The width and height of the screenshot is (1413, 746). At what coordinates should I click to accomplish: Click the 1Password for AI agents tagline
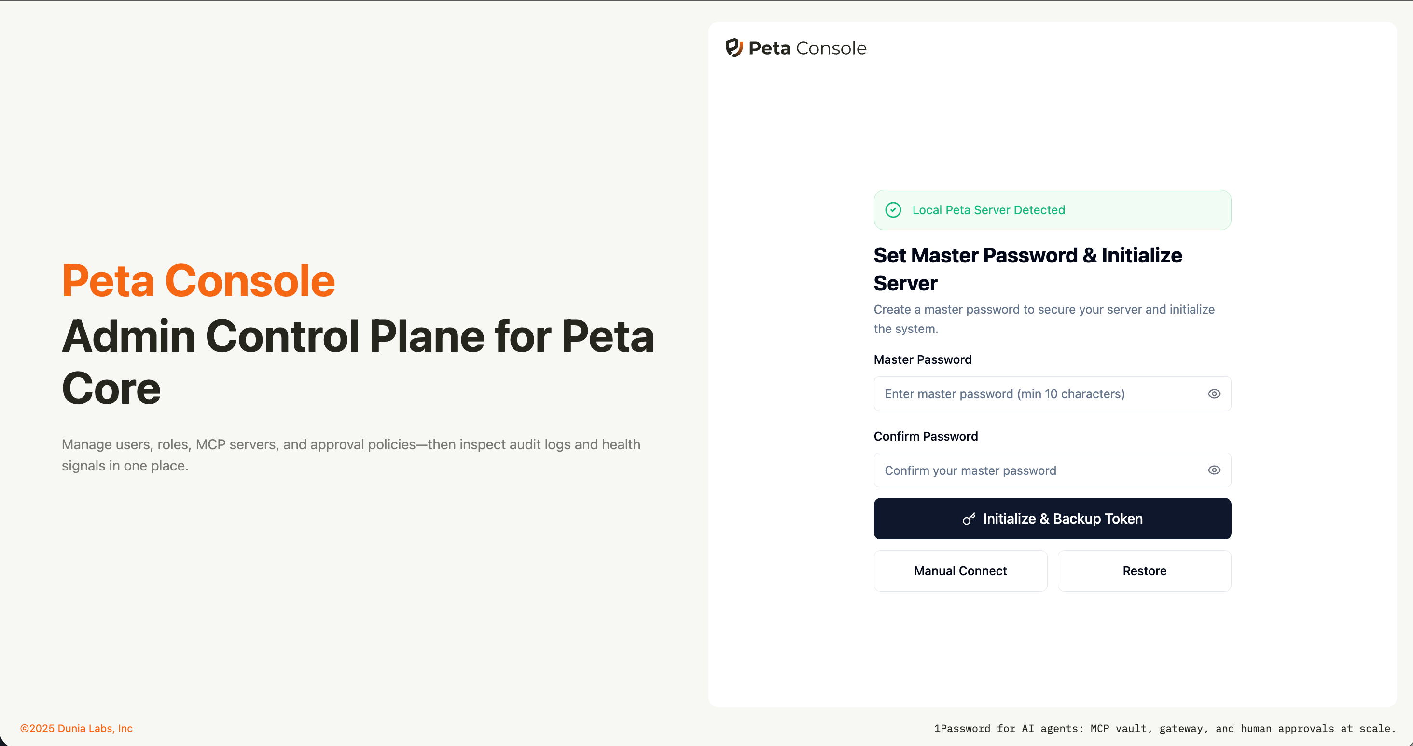click(x=1164, y=729)
